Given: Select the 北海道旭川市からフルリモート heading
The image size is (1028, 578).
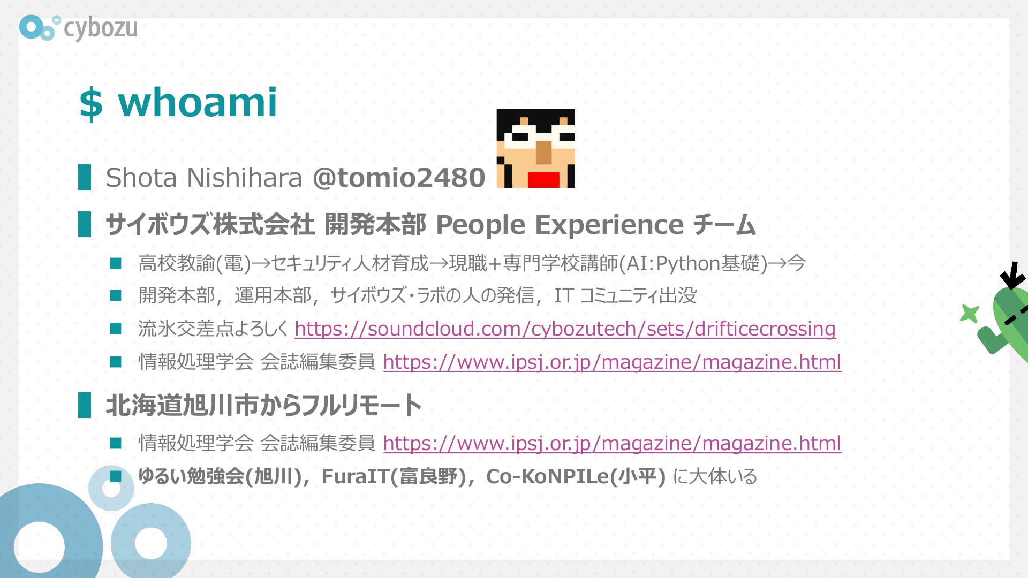Looking at the screenshot, I should point(264,405).
